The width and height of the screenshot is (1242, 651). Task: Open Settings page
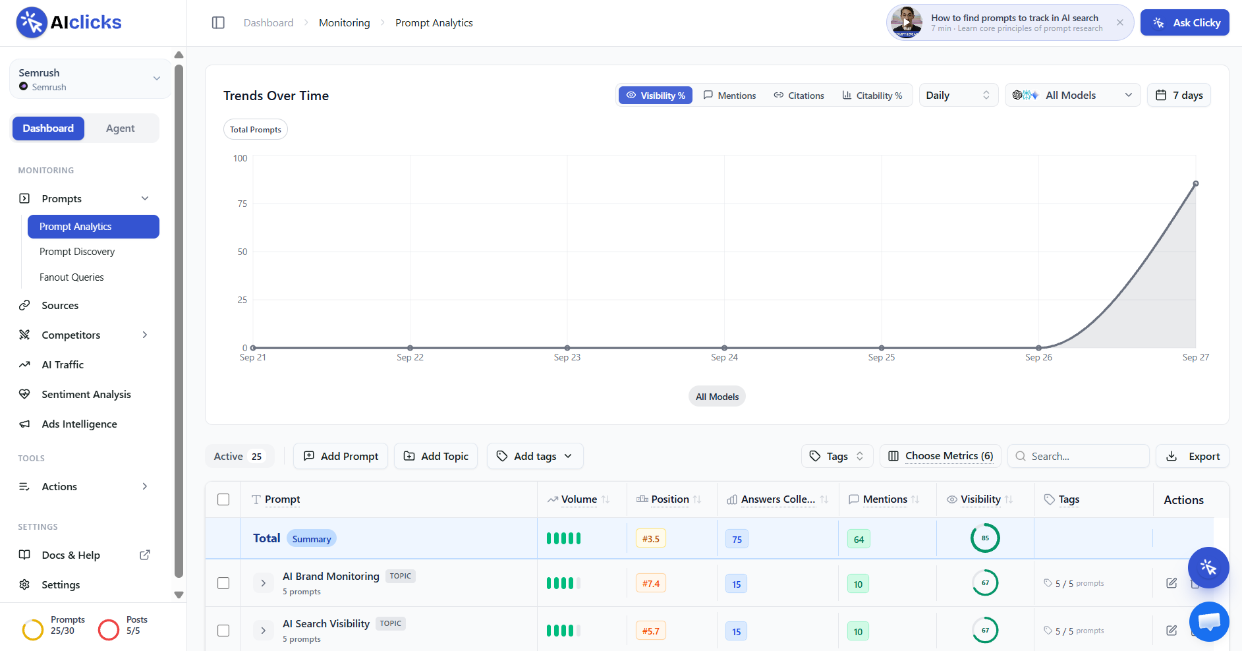coord(61,584)
